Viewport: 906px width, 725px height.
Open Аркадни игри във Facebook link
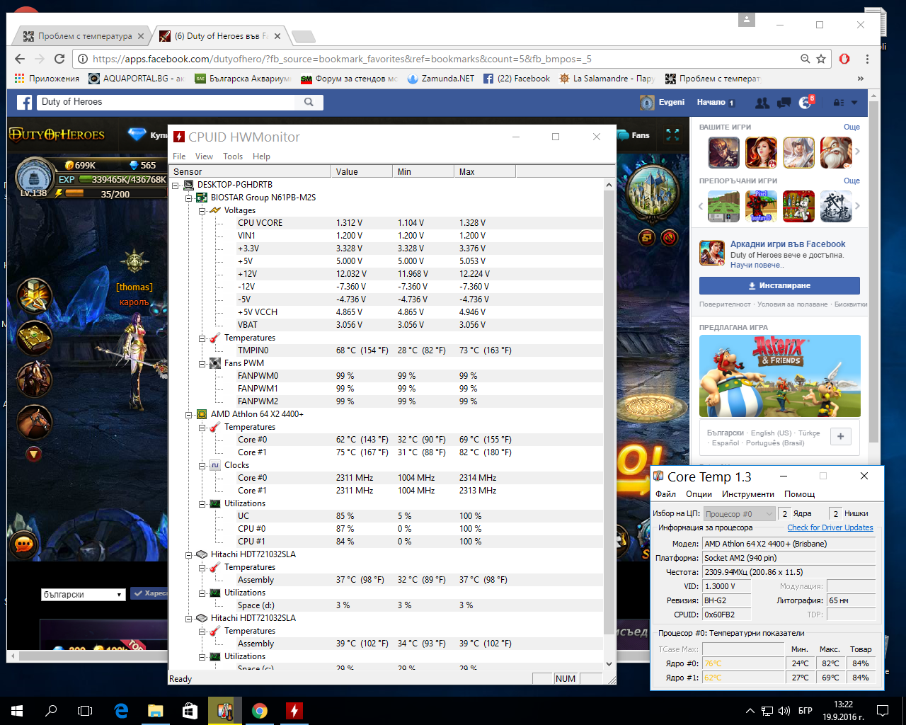788,244
